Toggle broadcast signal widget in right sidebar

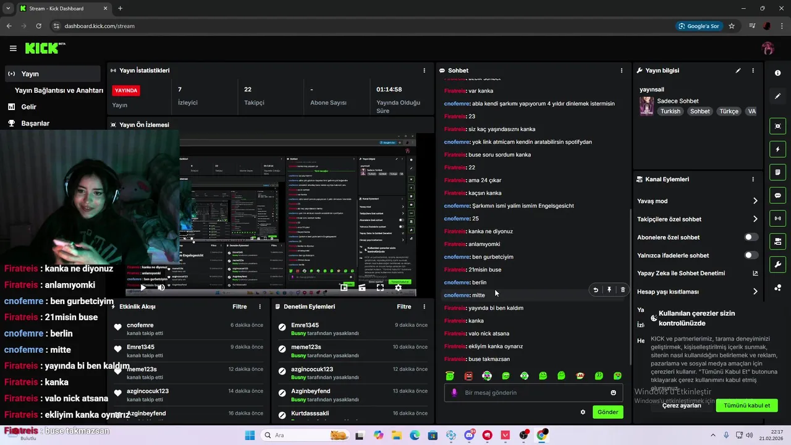(x=777, y=218)
